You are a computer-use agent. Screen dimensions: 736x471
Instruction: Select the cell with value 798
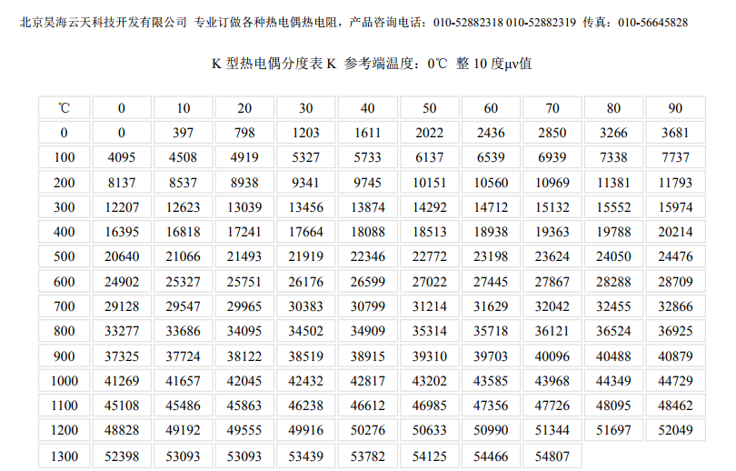244,133
